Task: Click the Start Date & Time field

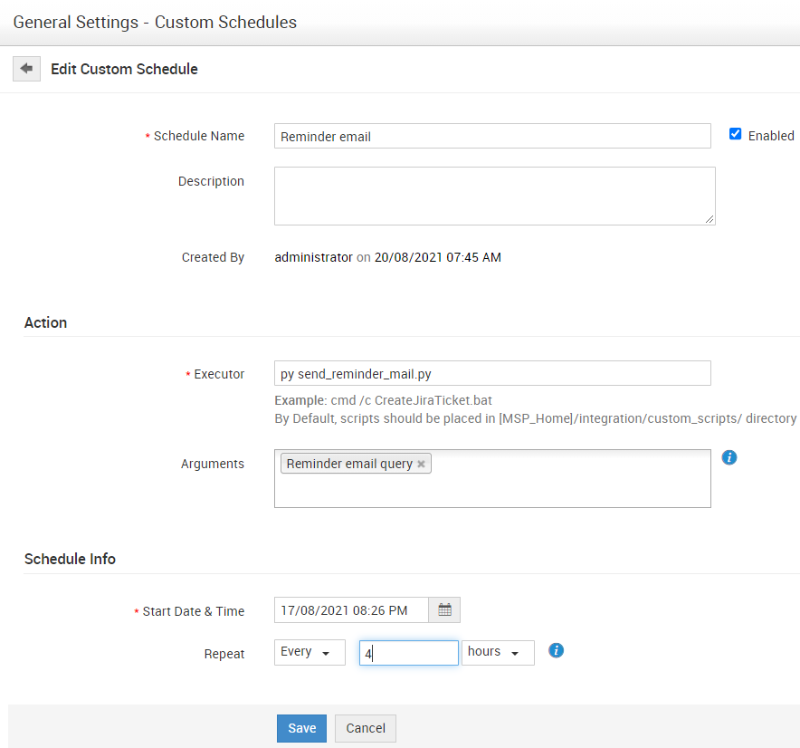Action: click(351, 609)
